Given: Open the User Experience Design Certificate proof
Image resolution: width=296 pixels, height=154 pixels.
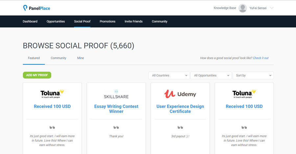Looking at the screenshot, I should pos(180,109).
